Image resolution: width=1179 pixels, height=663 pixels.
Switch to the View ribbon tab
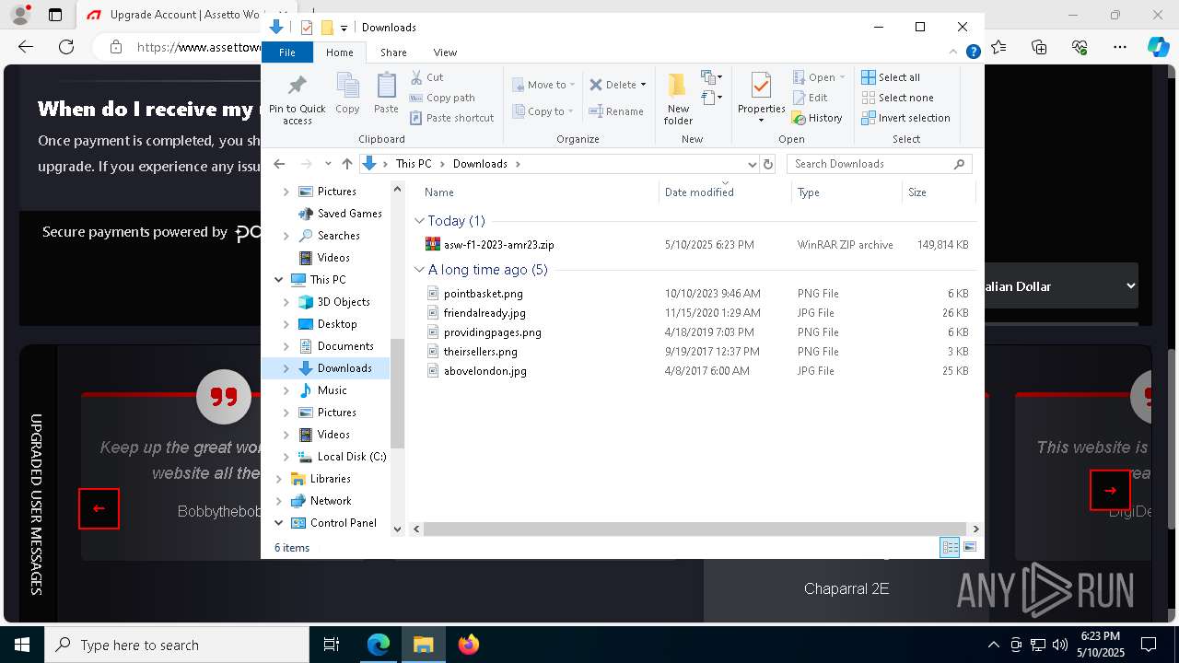tap(445, 52)
